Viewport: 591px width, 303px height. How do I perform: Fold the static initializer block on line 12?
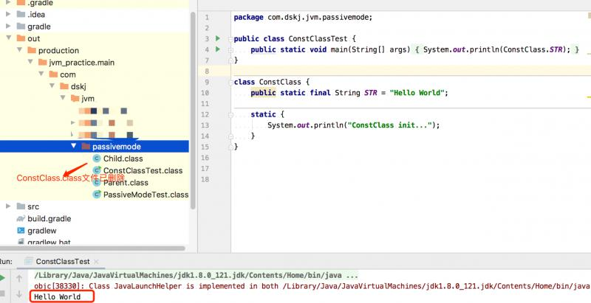pyautogui.click(x=230, y=115)
